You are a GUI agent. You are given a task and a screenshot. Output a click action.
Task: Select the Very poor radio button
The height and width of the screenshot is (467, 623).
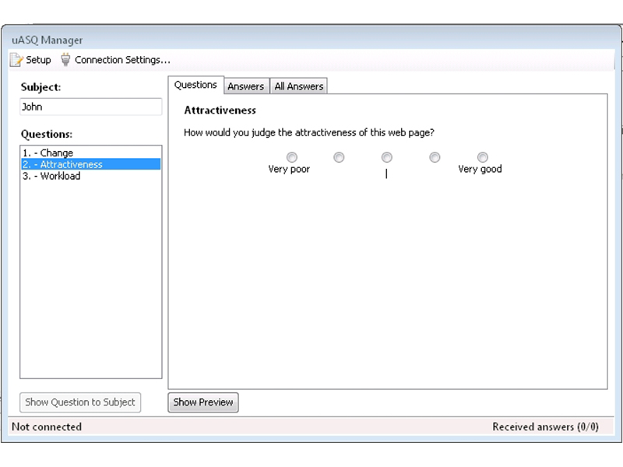(292, 157)
